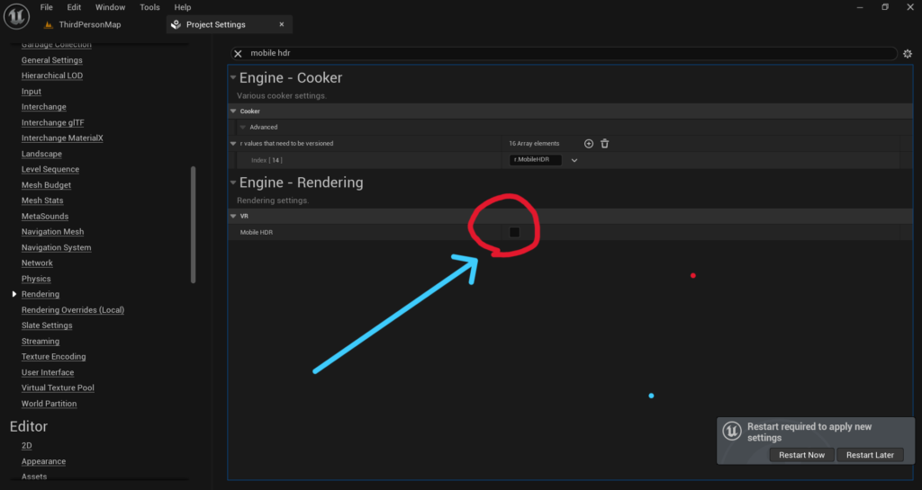The image size is (922, 490).
Task: Open Virtual Texture Pool settings
Action: pos(58,388)
